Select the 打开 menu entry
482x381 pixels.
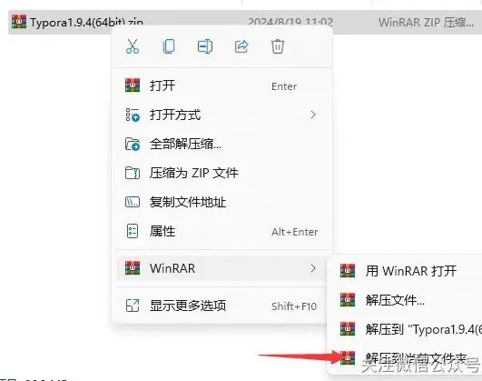click(x=221, y=85)
